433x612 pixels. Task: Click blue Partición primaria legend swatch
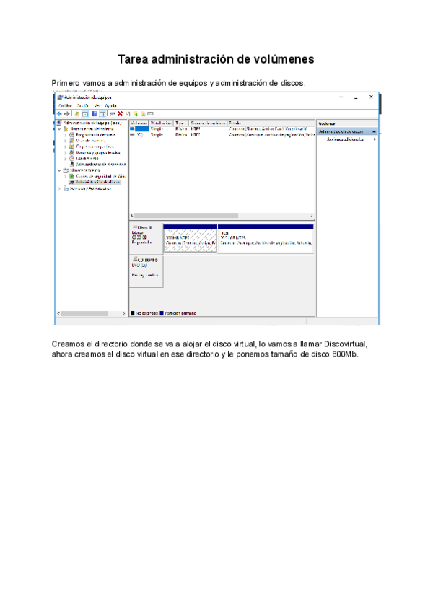[x=162, y=313]
